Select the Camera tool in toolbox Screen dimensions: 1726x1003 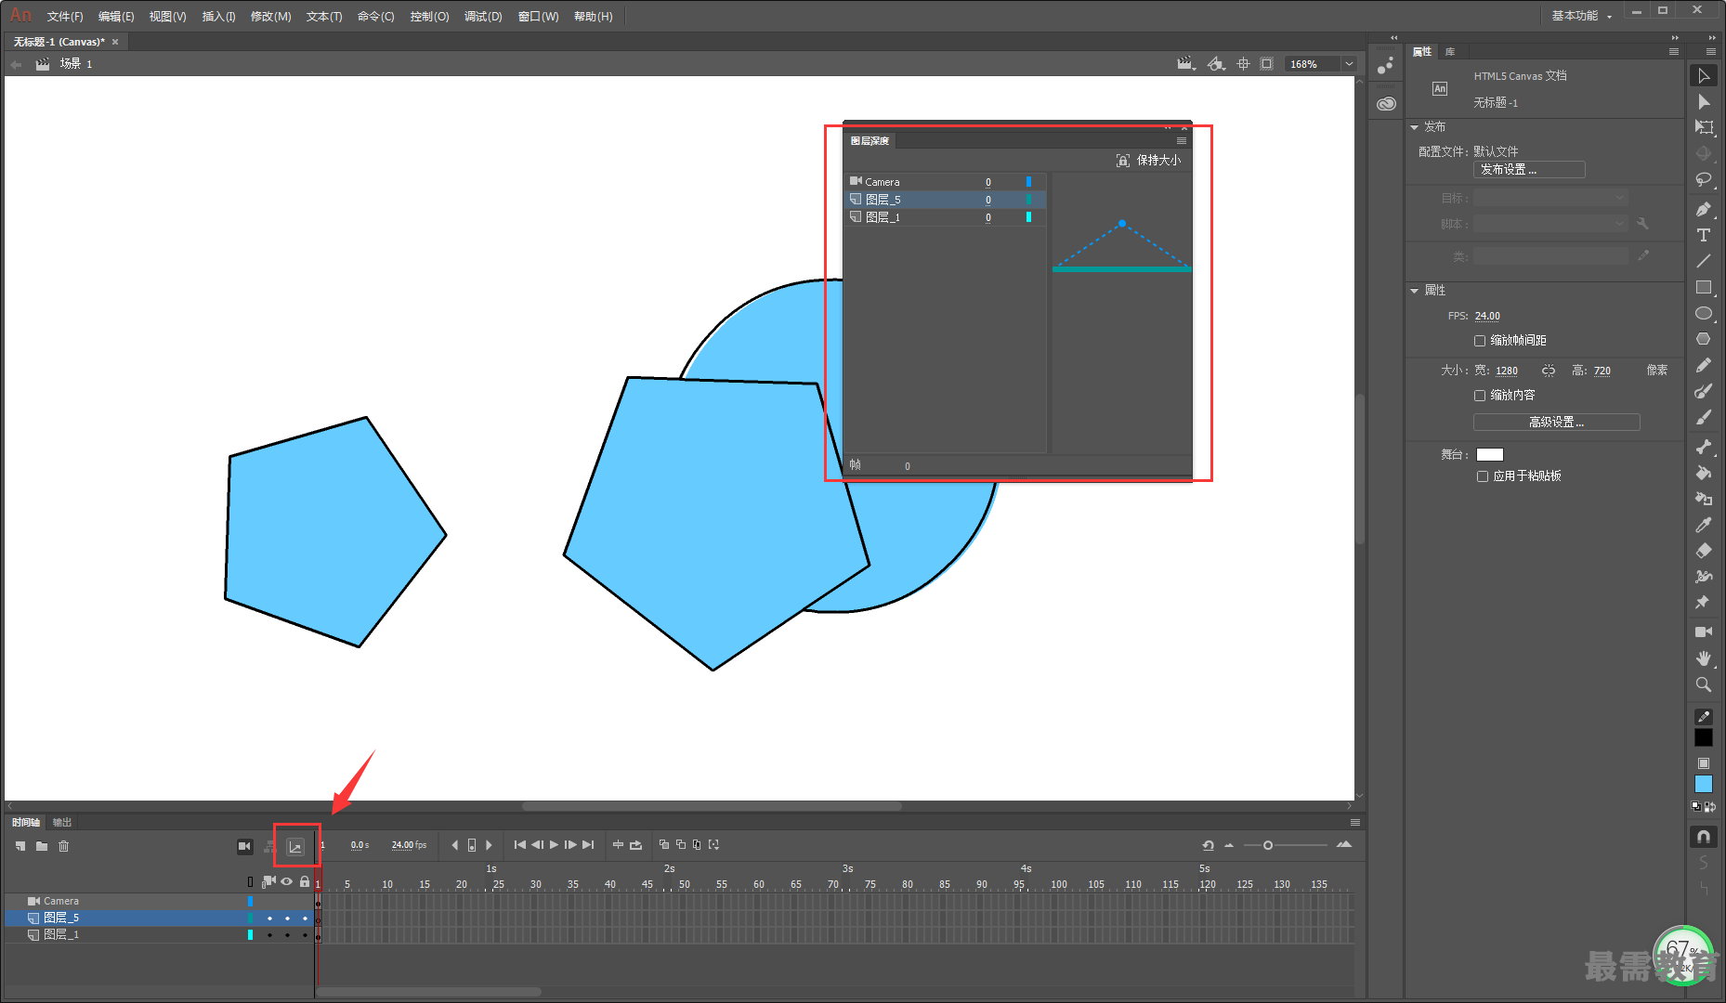point(1703,632)
